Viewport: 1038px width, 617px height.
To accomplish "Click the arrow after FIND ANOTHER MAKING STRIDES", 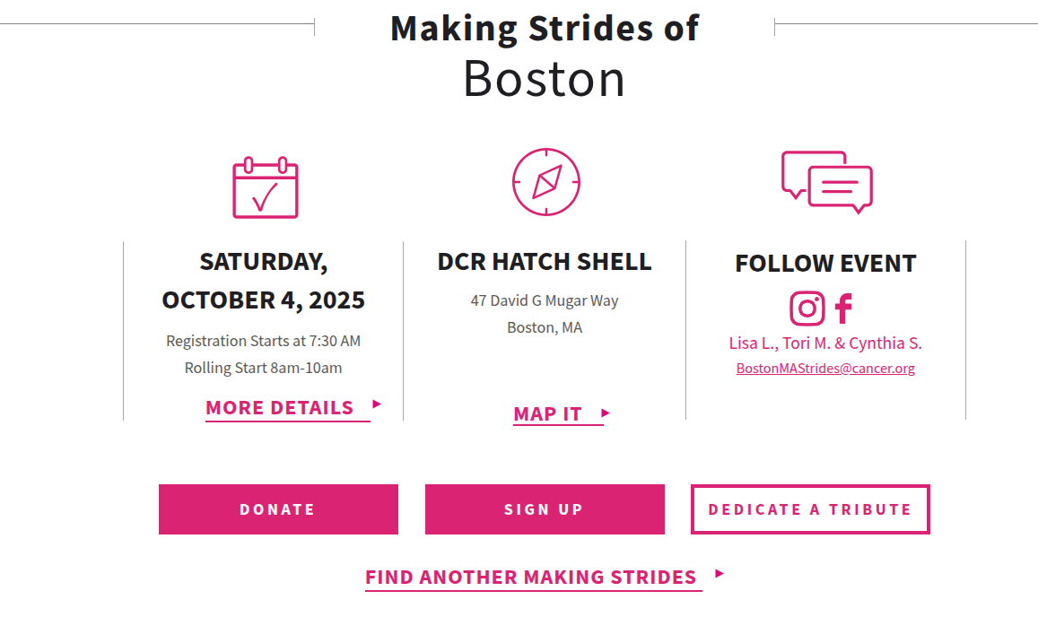I will click(x=719, y=574).
